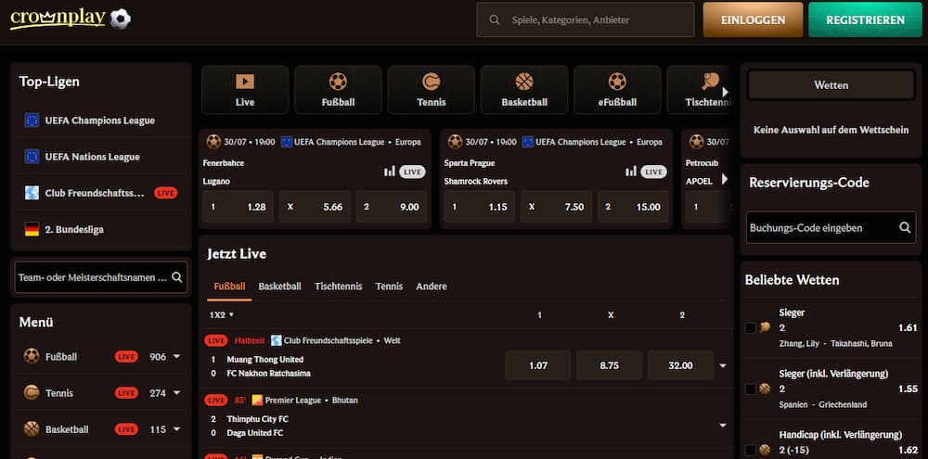
Task: Tick the Spanien - Griechenland Sieger checkbox
Action: pos(750,389)
